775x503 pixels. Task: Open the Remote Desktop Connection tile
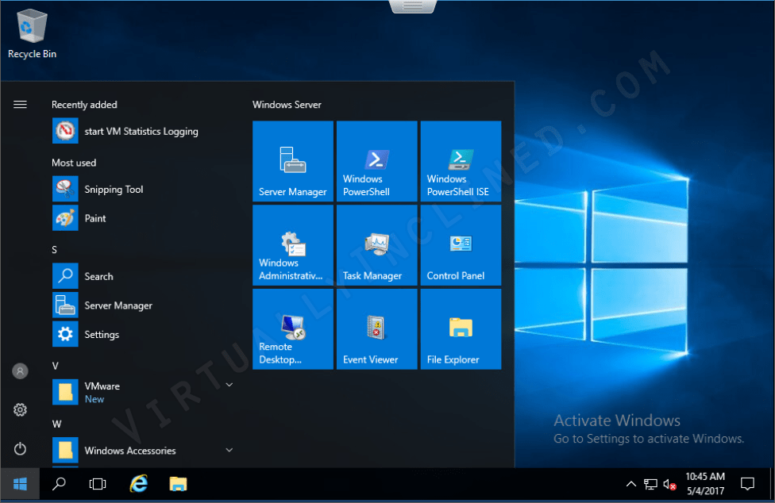[292, 329]
